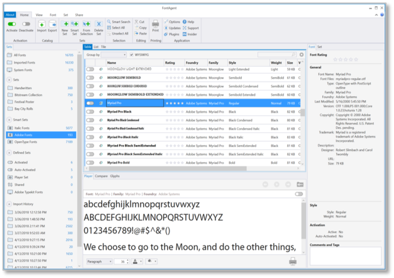Click the Cut command
This screenshot has height=278, width=394.
tap(140, 22)
